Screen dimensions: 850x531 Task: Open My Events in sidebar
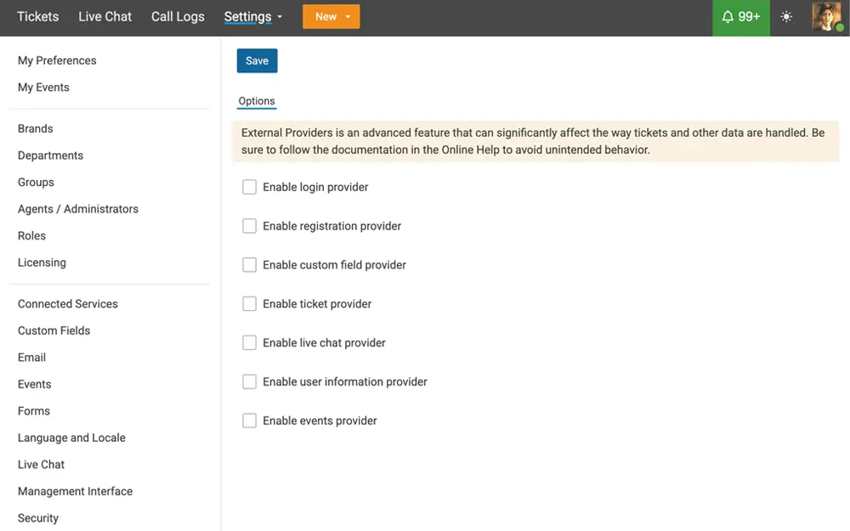43,88
